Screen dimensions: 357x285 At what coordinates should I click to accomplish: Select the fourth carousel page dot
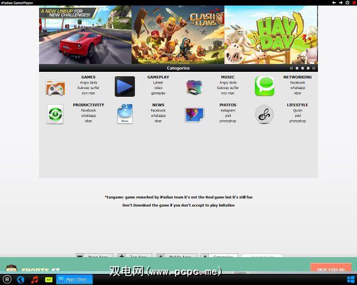[x=308, y=68]
